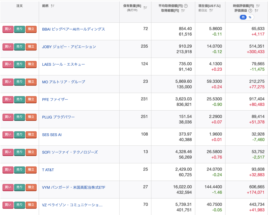The height and width of the screenshot is (215, 268).
Task: Click 買い button for JOBY
Action: tap(8, 47)
